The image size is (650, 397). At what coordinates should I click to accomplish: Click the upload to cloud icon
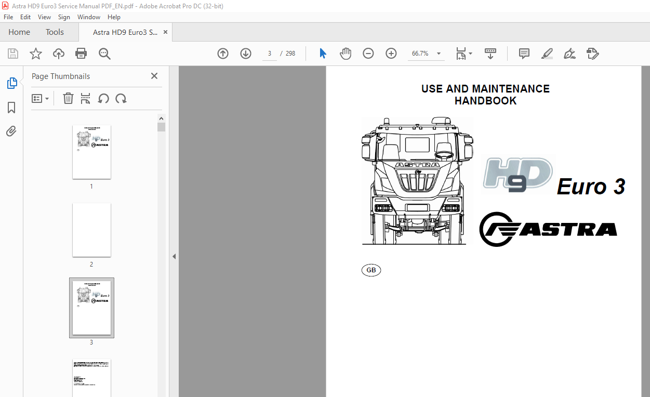pos(59,54)
